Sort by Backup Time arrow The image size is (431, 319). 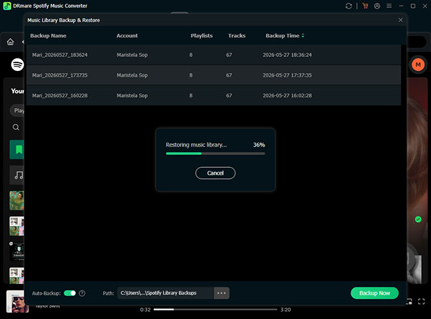pyautogui.click(x=302, y=36)
